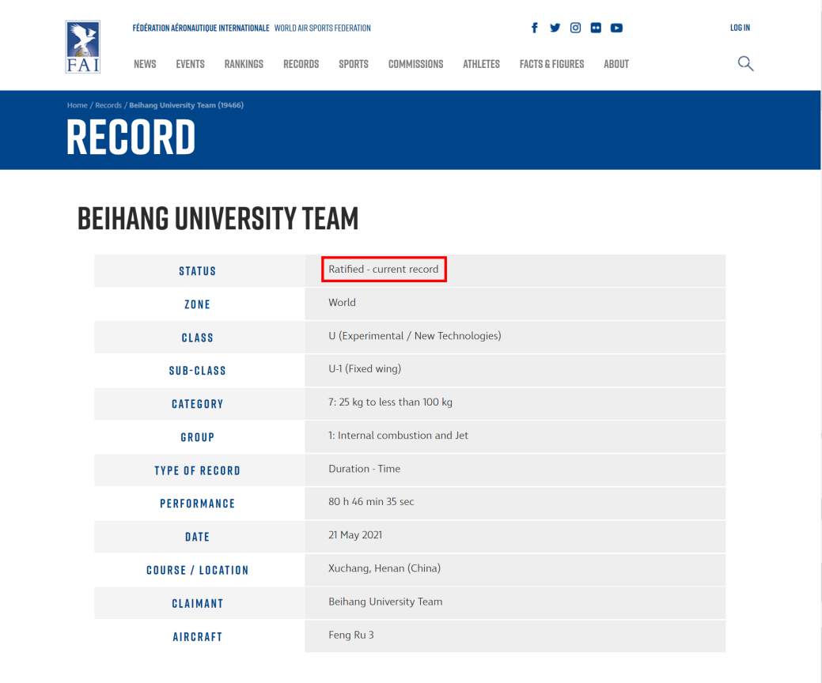This screenshot has width=822, height=683.
Task: Open the Records menu
Action: [x=301, y=64]
